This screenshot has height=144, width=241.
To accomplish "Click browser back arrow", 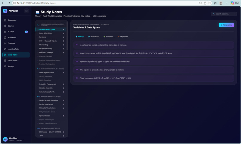I will [3, 3].
